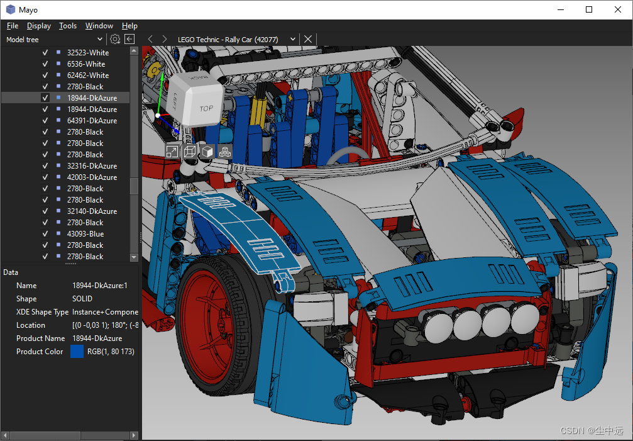Click the wireframe cube view icon
The image size is (633, 441).
190,152
